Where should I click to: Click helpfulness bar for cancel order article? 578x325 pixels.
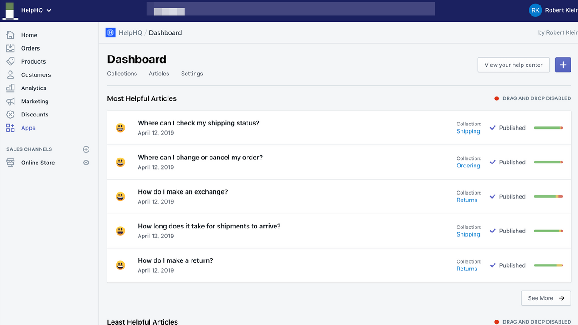click(x=548, y=162)
